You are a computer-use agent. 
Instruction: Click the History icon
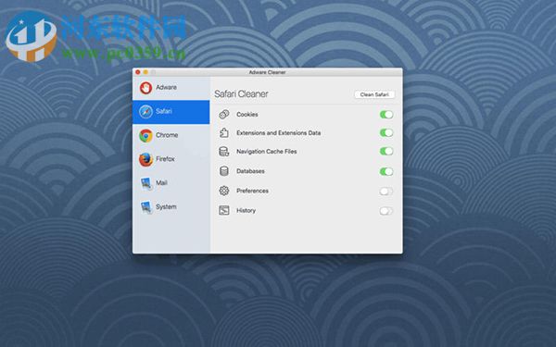[223, 210]
